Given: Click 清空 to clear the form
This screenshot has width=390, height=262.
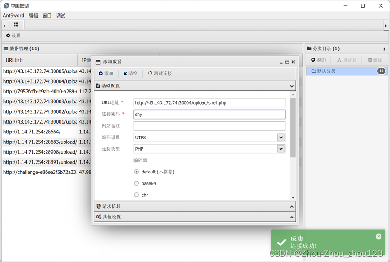Looking at the screenshot, I should point(130,74).
